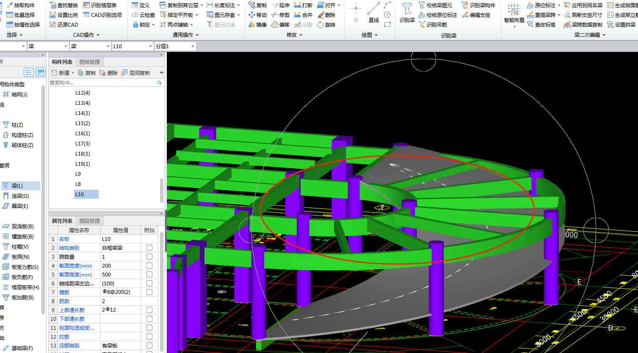Click the 层间复制 button
The height and width of the screenshot is (353, 638).
point(135,73)
